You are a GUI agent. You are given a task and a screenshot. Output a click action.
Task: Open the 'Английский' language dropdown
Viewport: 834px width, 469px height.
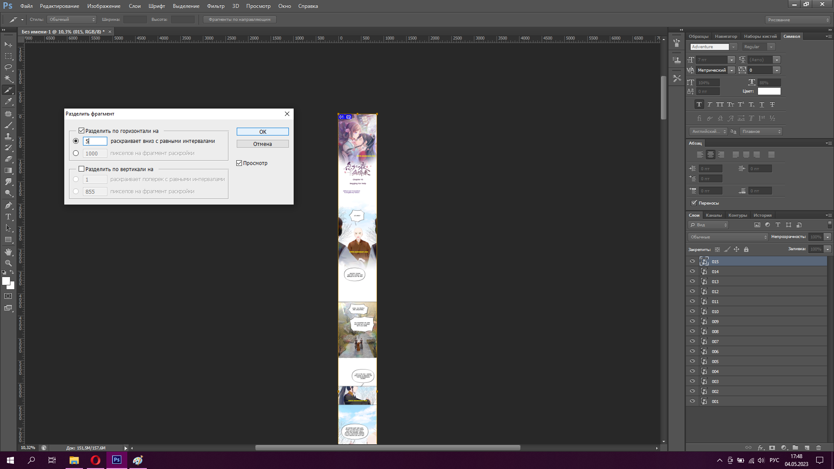708,132
